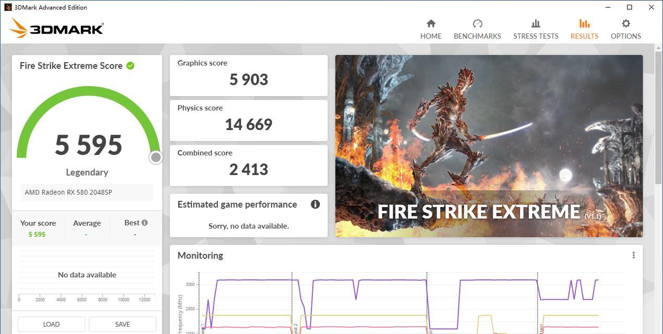Click the Combined score label

coord(205,153)
